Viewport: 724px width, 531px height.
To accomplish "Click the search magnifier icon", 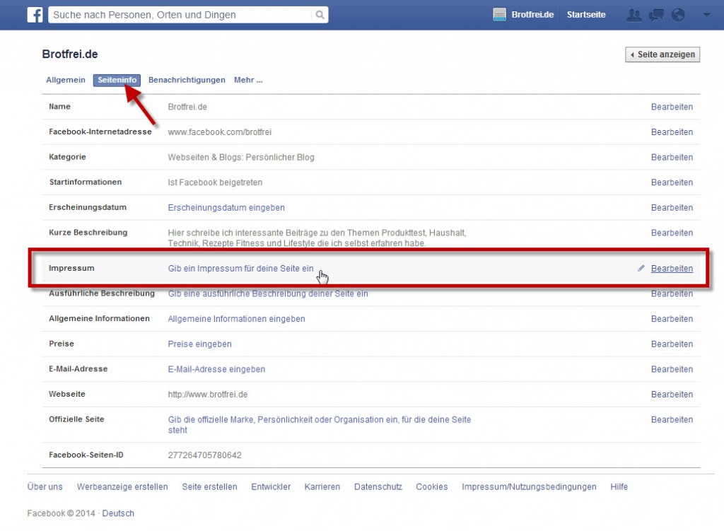I will click(x=319, y=14).
